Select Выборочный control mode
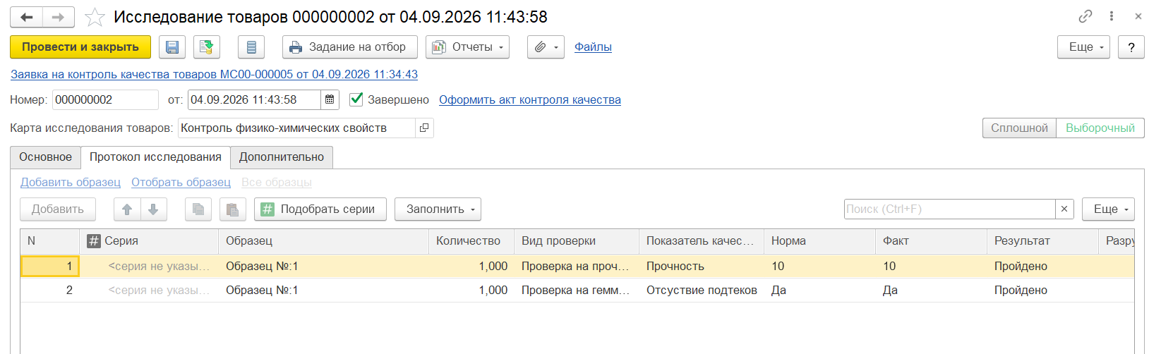1149x354 pixels. click(x=1100, y=128)
